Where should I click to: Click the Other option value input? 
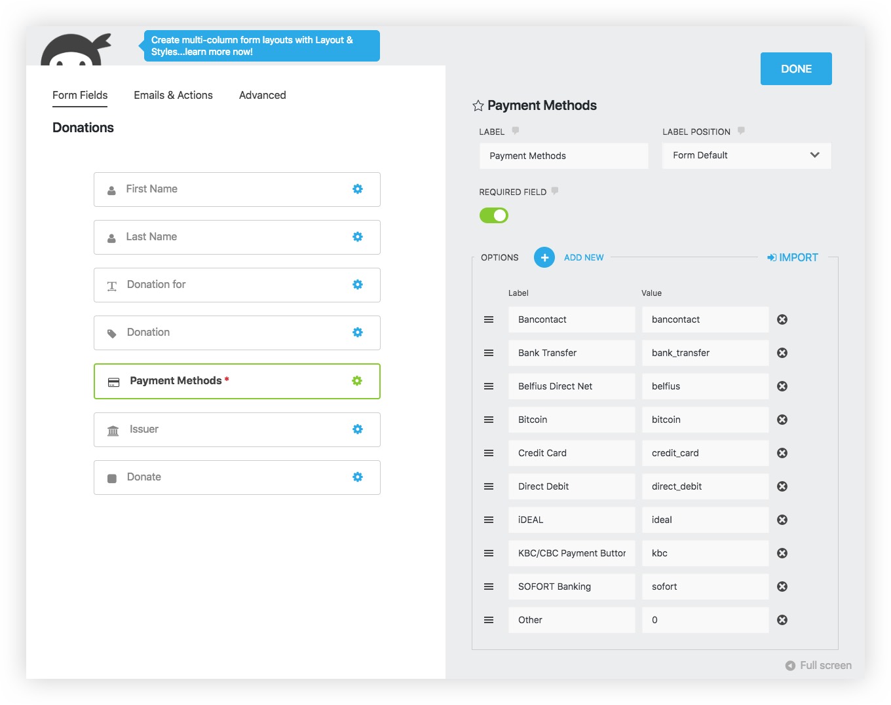pyautogui.click(x=705, y=620)
